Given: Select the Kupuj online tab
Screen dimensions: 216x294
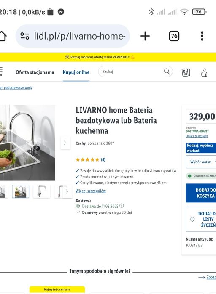Looking at the screenshot, I should [x=76, y=72].
